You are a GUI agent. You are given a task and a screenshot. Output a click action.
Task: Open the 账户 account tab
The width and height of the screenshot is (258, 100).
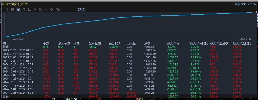(x=59, y=10)
